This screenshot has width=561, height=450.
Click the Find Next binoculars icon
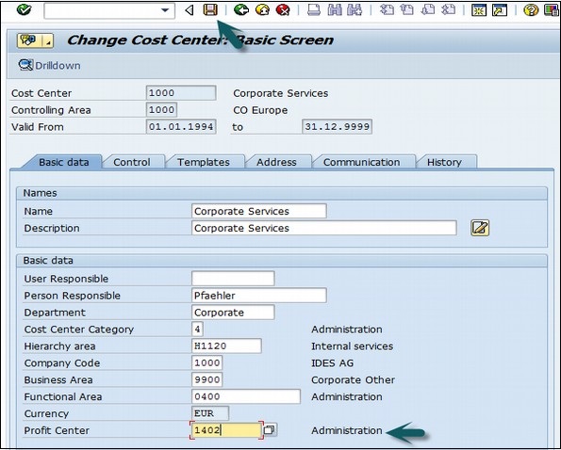[x=355, y=10]
